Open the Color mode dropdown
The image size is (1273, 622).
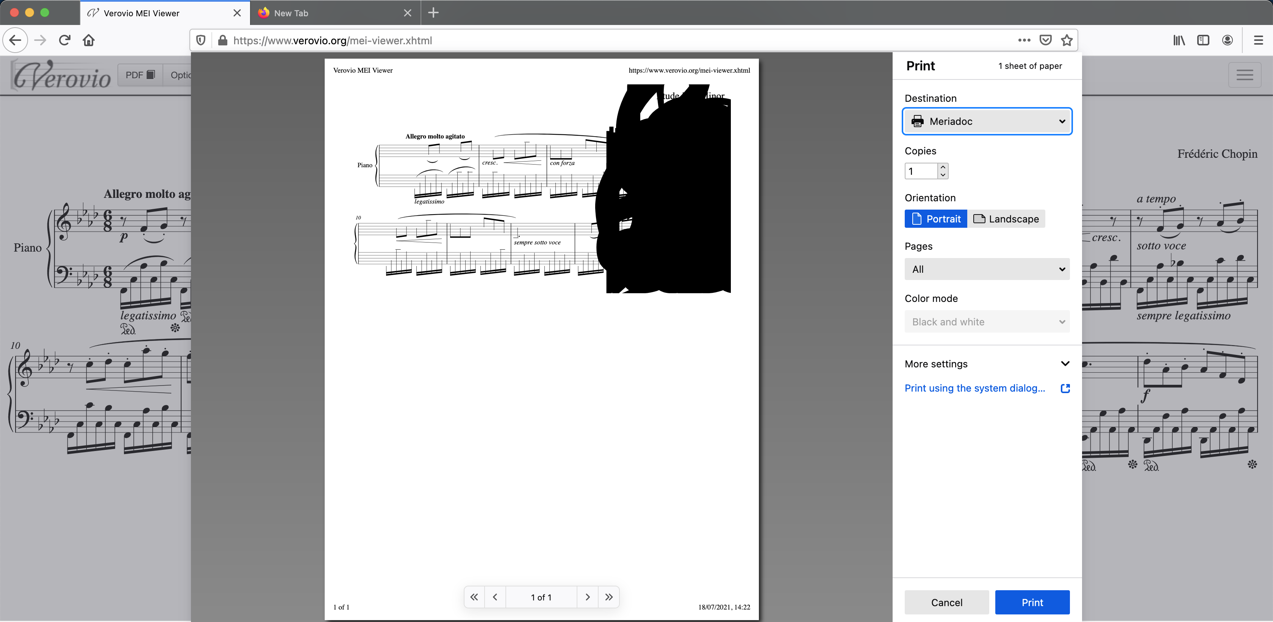[987, 321]
